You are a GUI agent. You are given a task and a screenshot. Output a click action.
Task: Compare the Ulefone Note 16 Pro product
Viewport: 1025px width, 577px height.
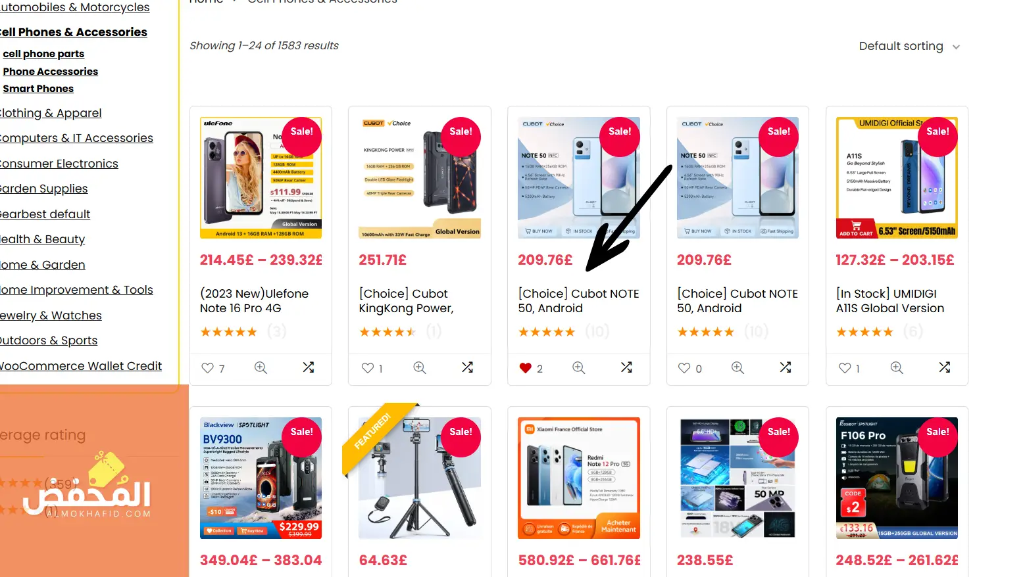click(x=308, y=367)
